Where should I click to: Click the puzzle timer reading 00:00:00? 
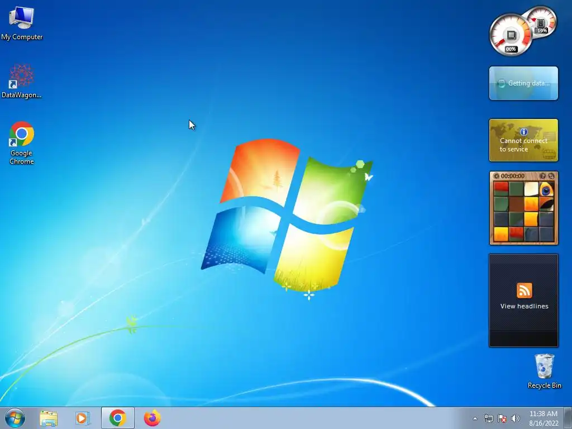click(x=513, y=176)
